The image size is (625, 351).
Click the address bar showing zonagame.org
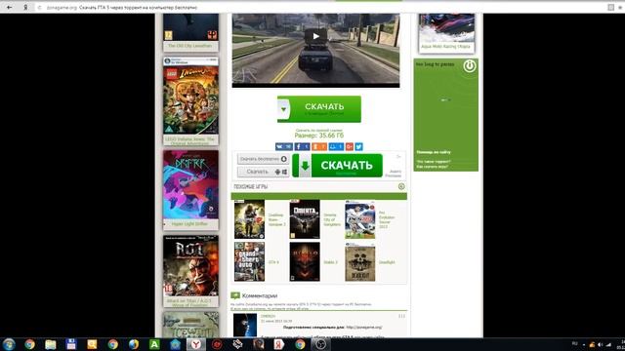click(319, 7)
